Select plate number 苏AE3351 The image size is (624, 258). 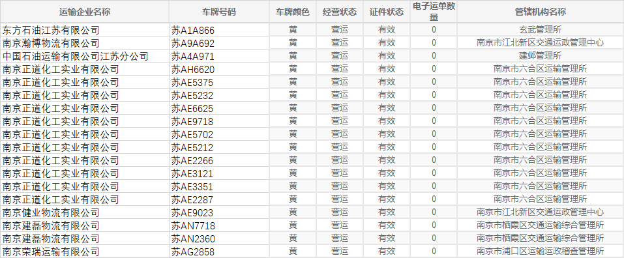219,186
